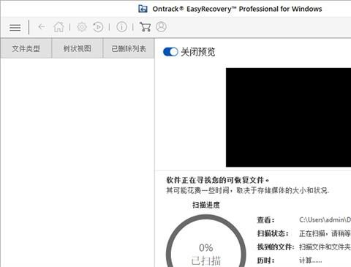Open settings via the gear icon
The width and height of the screenshot is (351, 267).
click(x=82, y=27)
